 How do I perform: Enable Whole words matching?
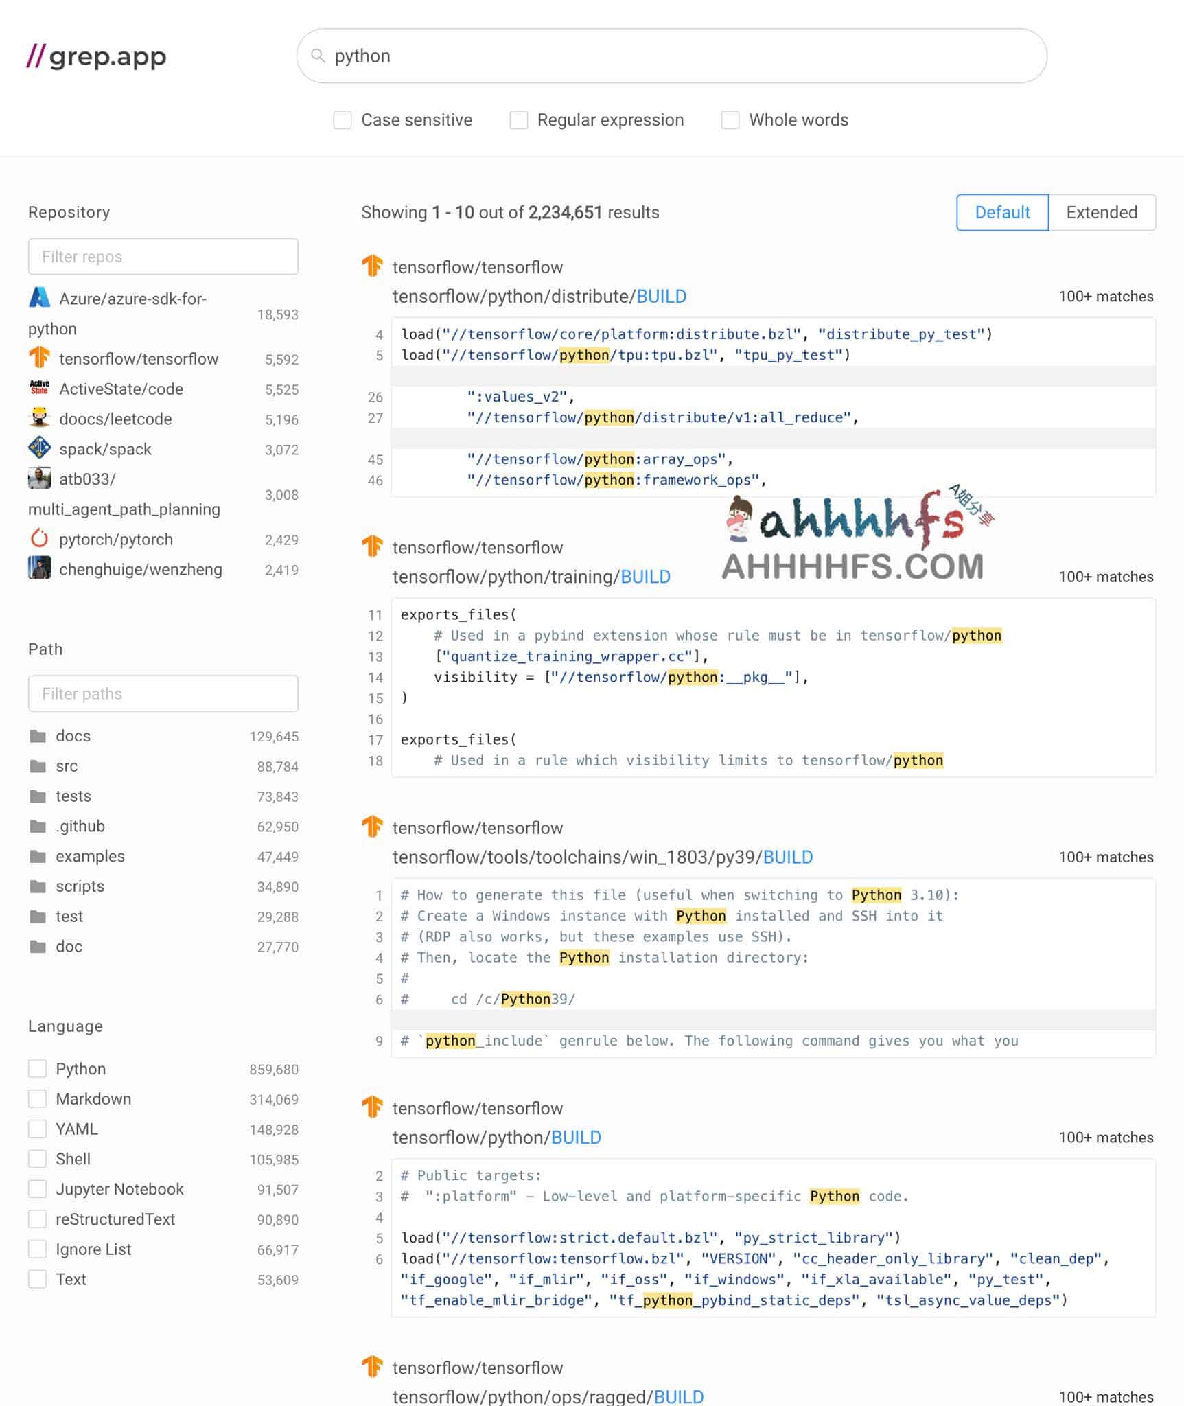click(729, 120)
